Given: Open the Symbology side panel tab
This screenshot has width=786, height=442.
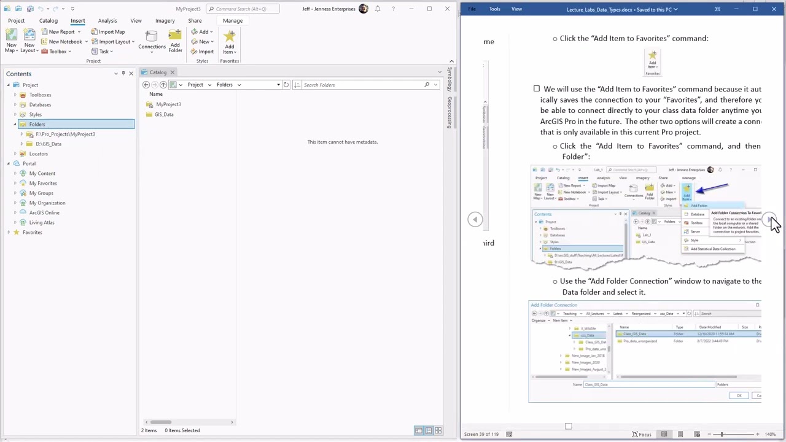Looking at the screenshot, I should point(449,80).
